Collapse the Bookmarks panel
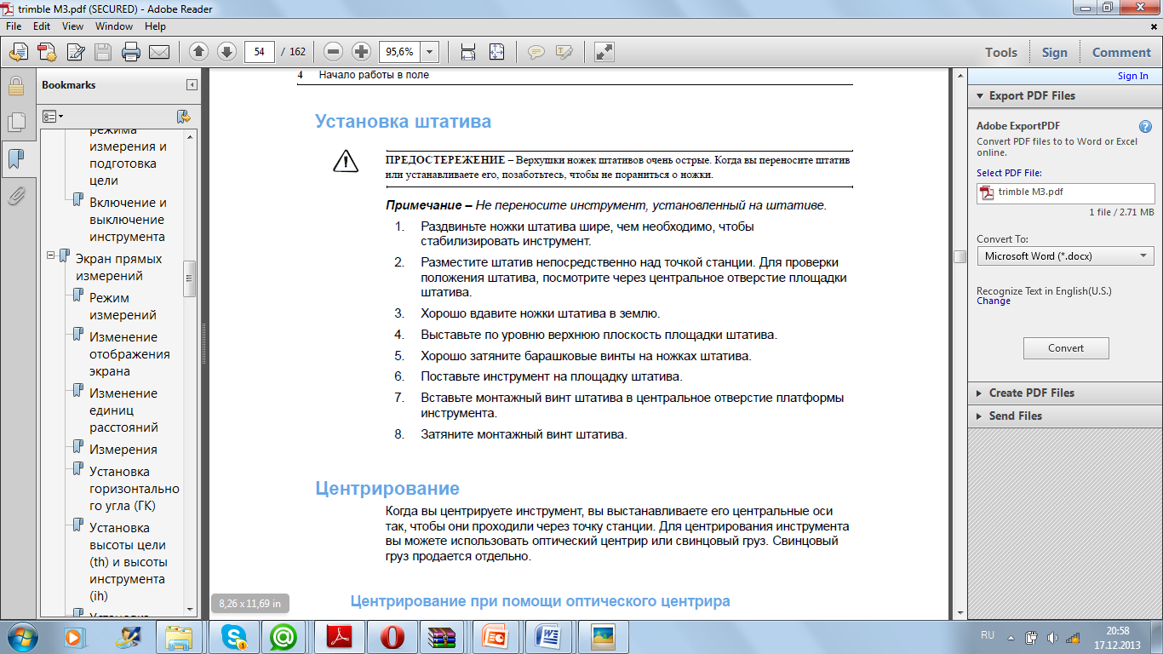The width and height of the screenshot is (1163, 654). [x=192, y=85]
